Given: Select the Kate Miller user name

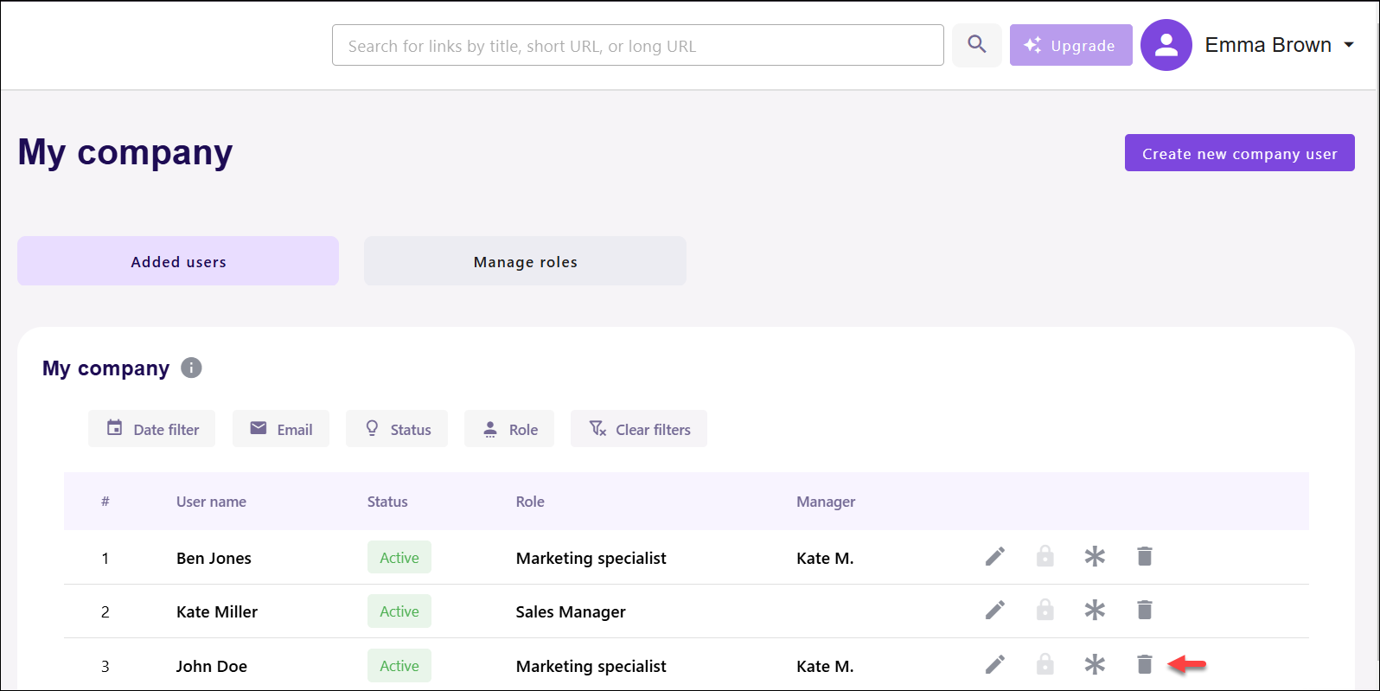Looking at the screenshot, I should 217,611.
